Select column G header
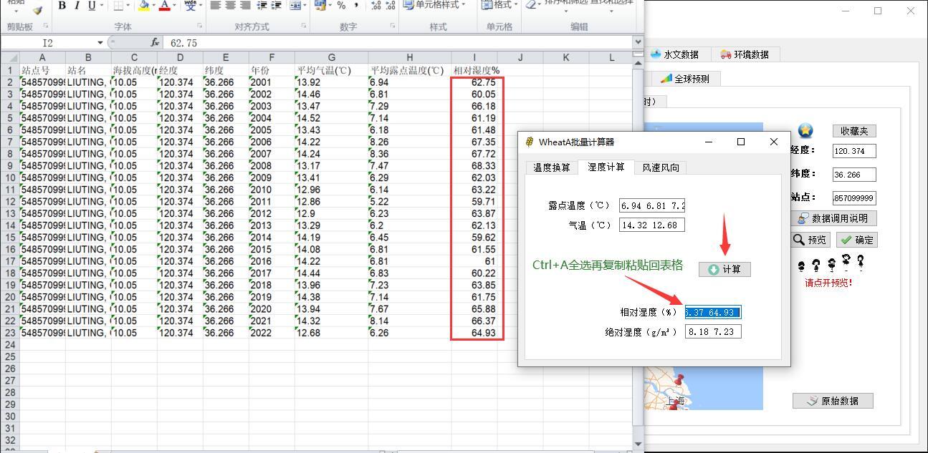Screen dimensions: 928x453 [331, 58]
